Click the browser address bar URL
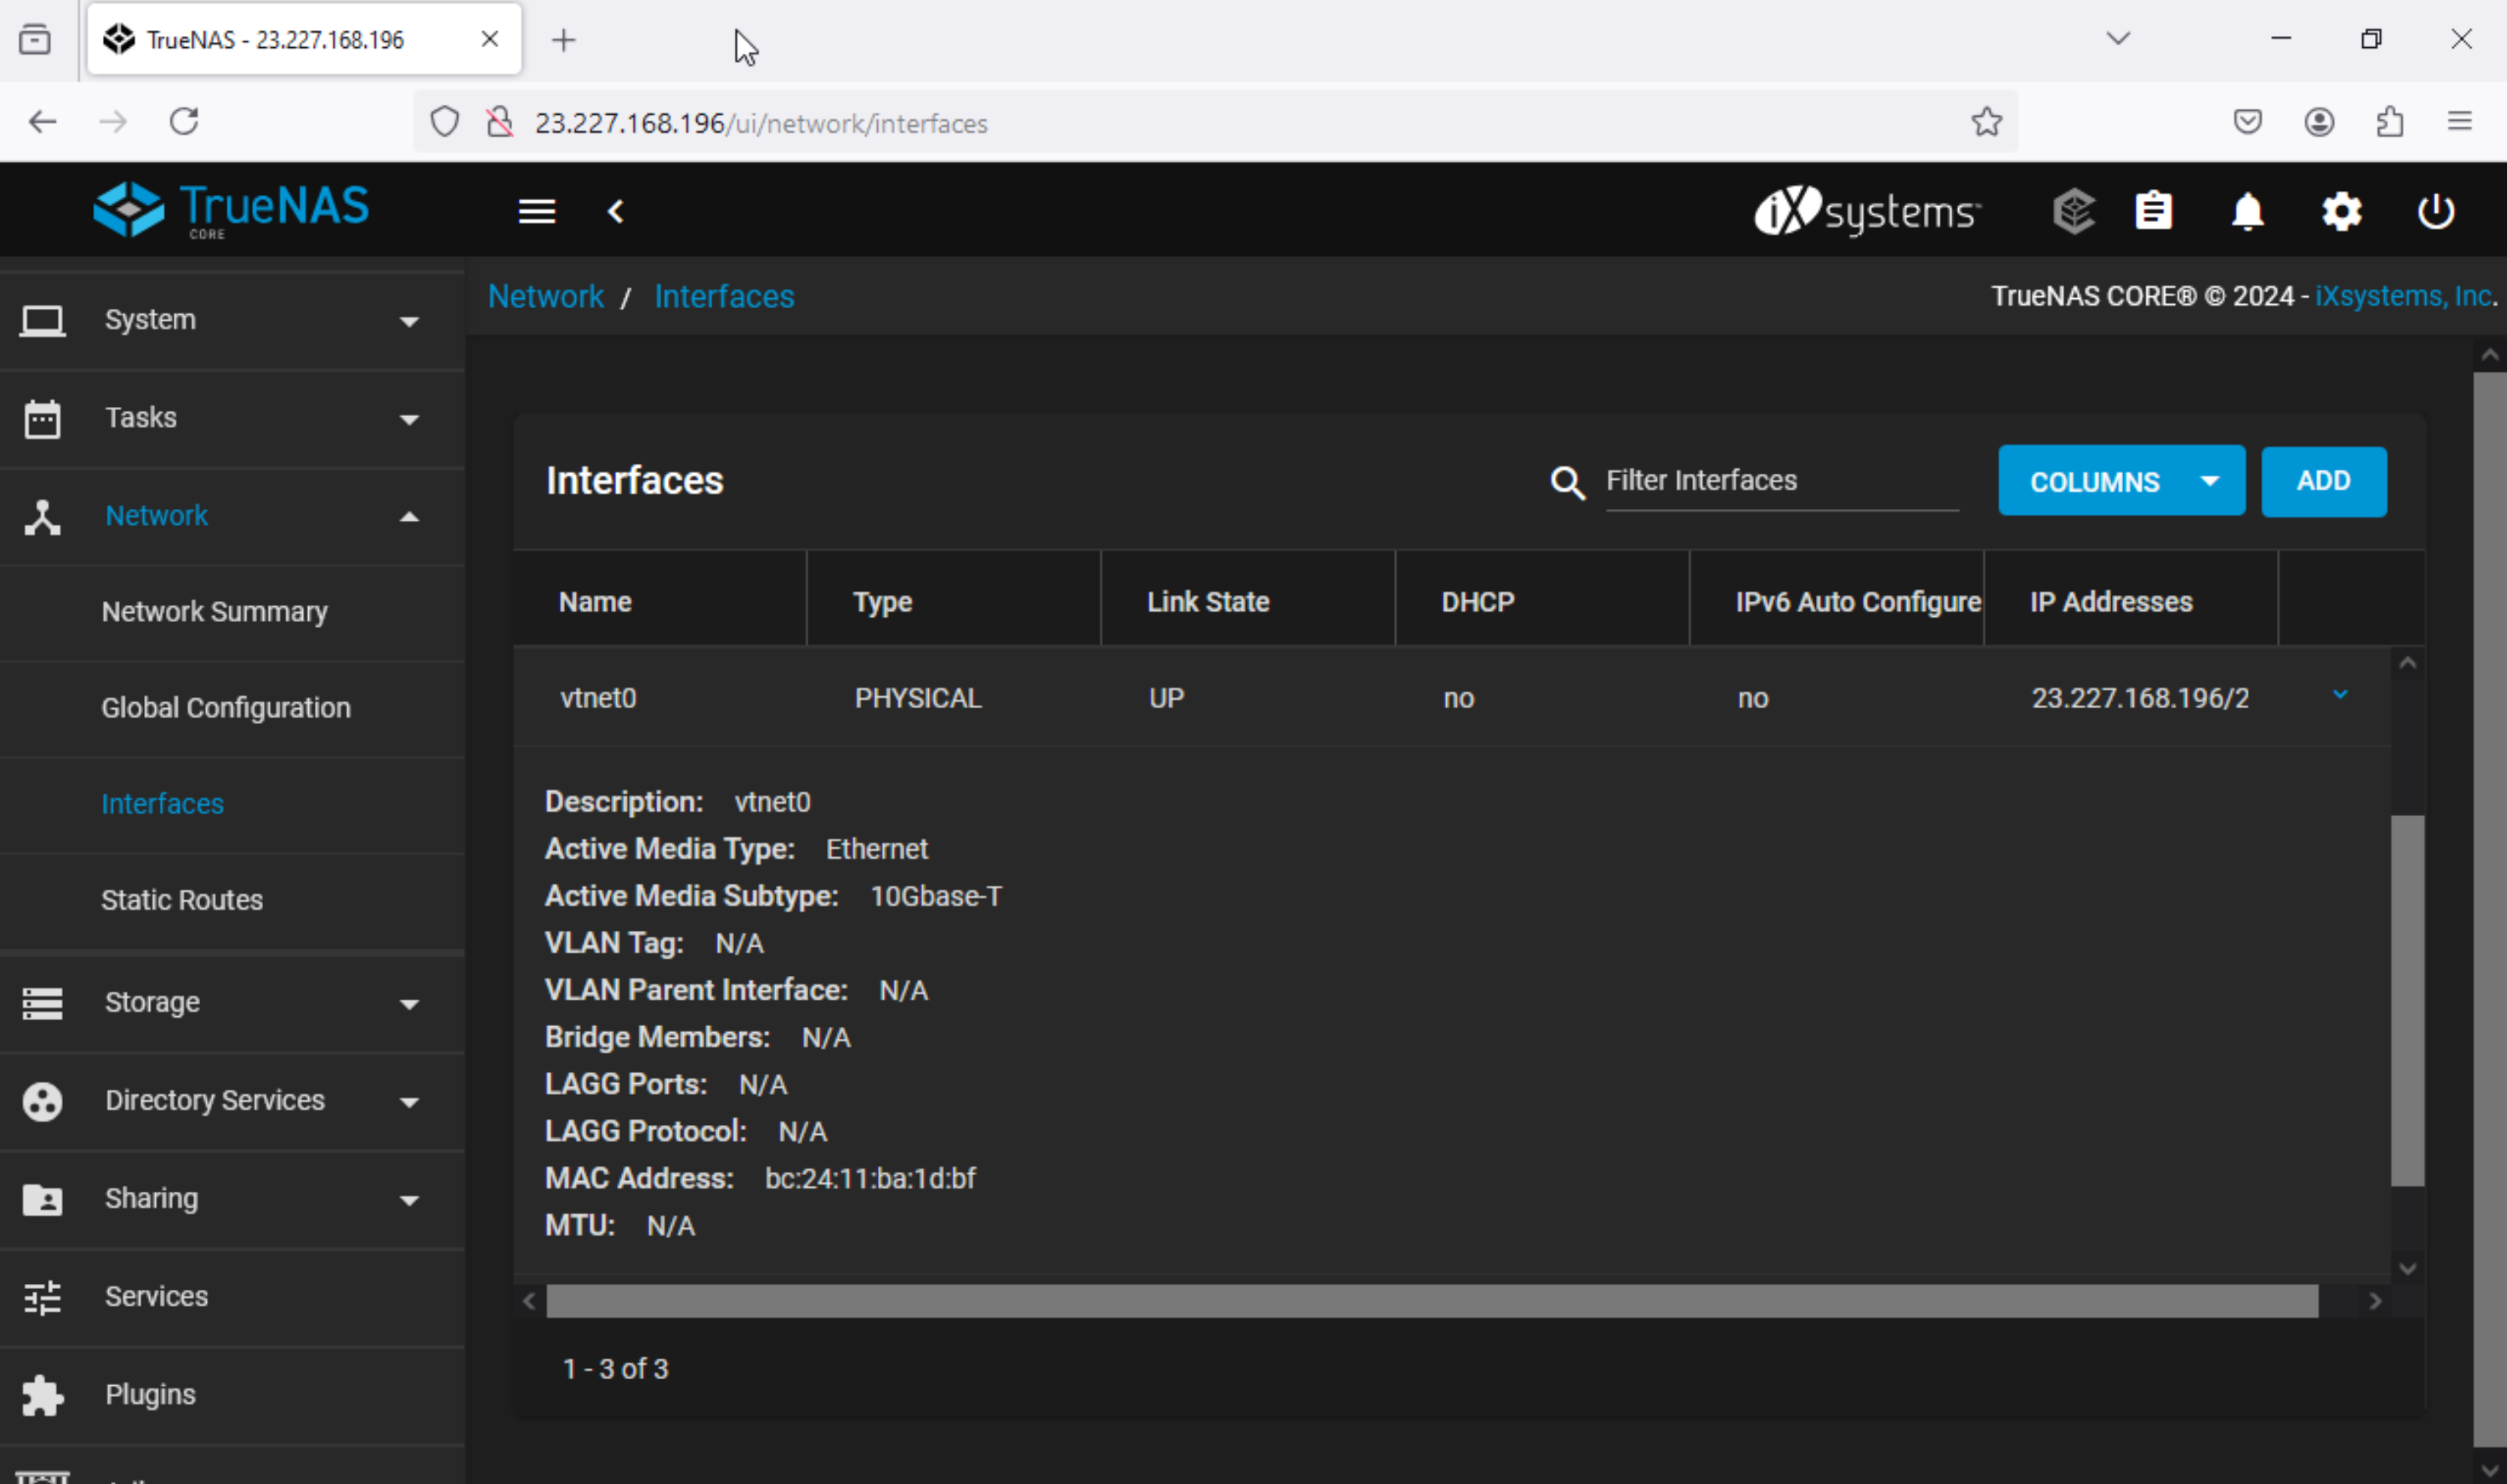The image size is (2507, 1484). click(x=761, y=123)
